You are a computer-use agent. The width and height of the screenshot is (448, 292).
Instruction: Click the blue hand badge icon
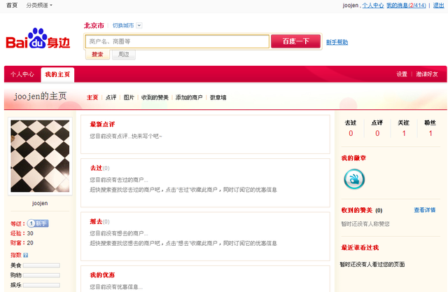(354, 179)
